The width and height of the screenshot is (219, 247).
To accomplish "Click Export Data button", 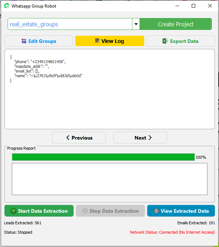I will (x=181, y=41).
